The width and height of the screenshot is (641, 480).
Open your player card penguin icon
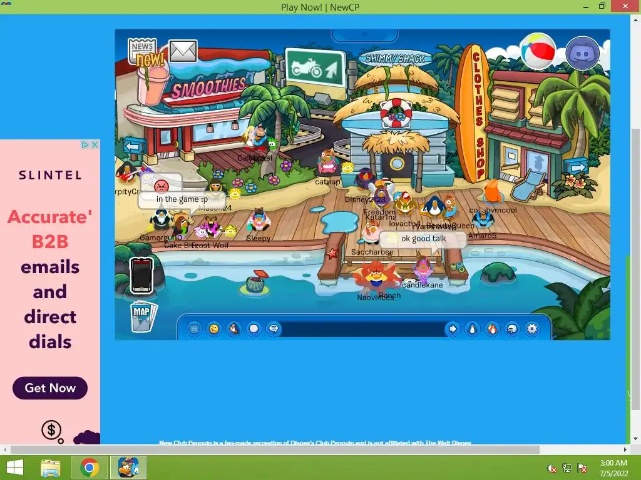[x=472, y=329]
